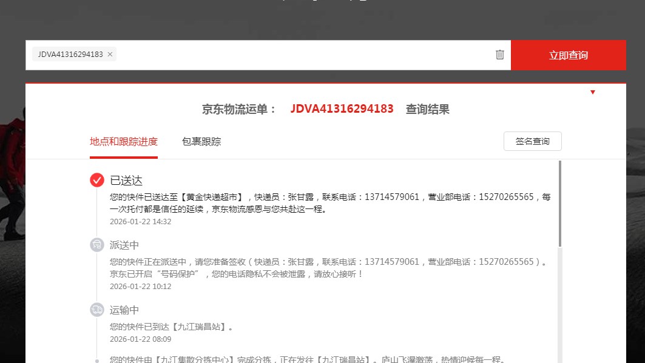Click the courier icon beside 派送中
The height and width of the screenshot is (363, 645).
click(x=96, y=245)
